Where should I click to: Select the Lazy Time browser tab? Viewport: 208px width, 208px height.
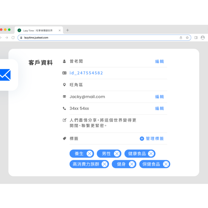coord(39,30)
